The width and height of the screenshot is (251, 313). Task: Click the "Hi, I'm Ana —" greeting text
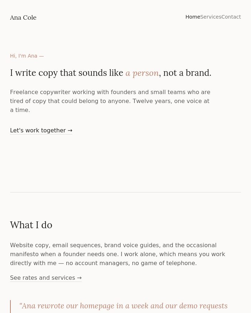27,56
